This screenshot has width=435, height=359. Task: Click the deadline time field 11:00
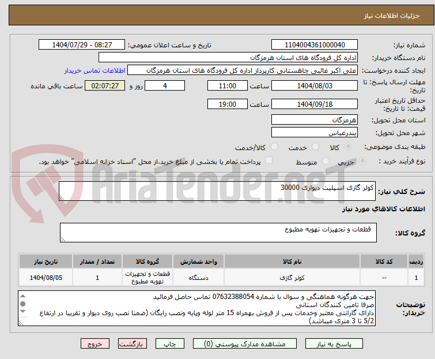pyautogui.click(x=227, y=85)
